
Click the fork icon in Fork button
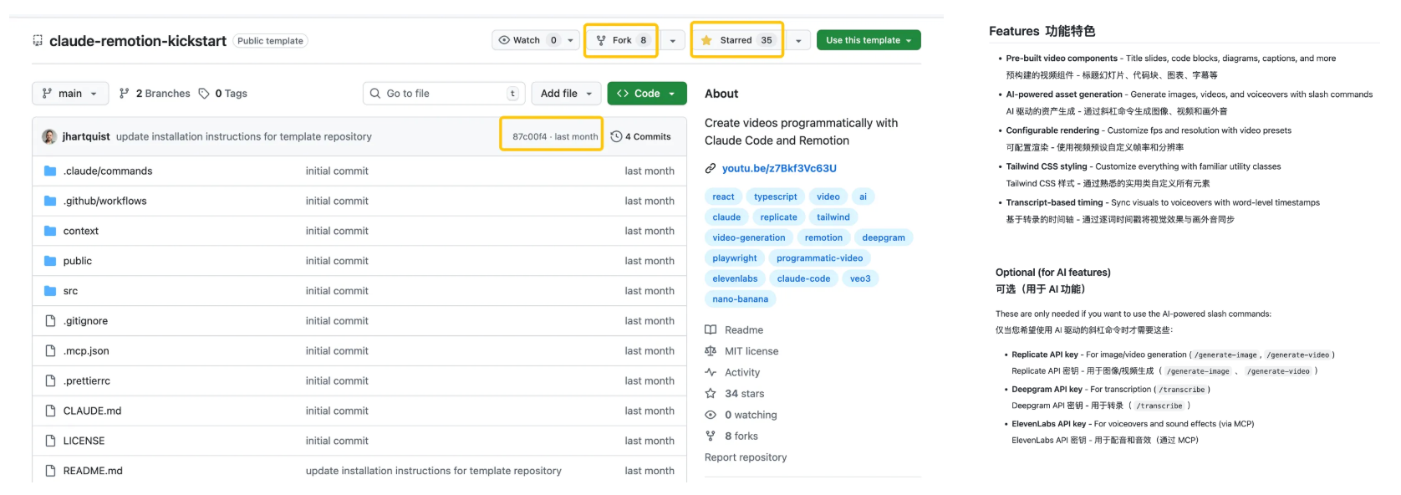[601, 40]
